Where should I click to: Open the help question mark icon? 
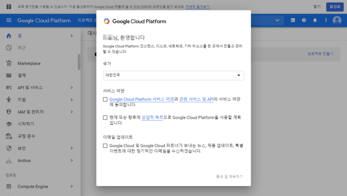coord(304,20)
